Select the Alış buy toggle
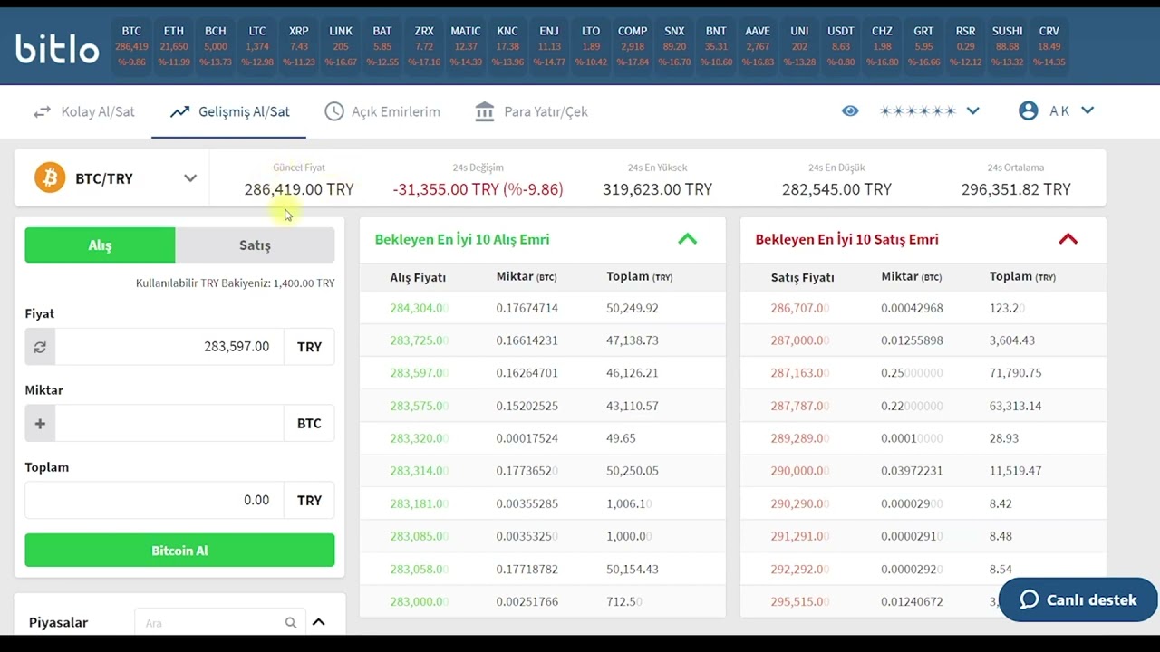This screenshot has width=1160, height=652. click(x=100, y=245)
